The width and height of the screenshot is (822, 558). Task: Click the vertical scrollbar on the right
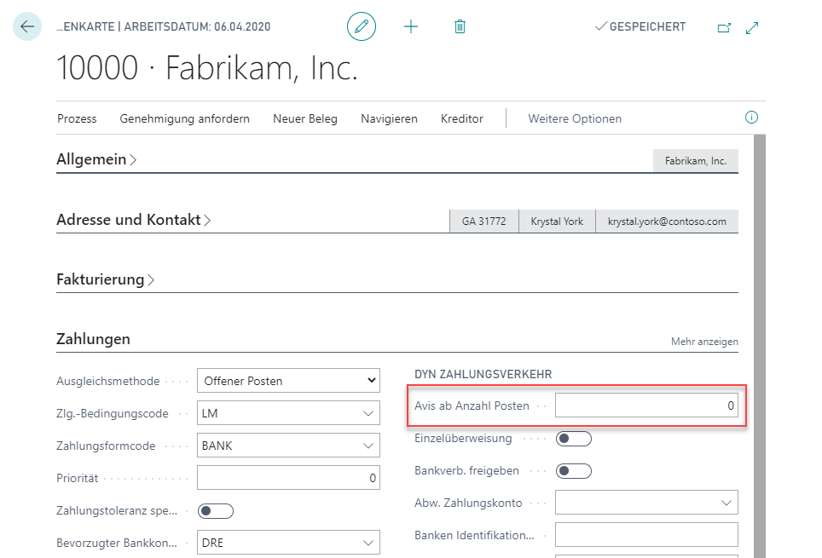click(760, 346)
